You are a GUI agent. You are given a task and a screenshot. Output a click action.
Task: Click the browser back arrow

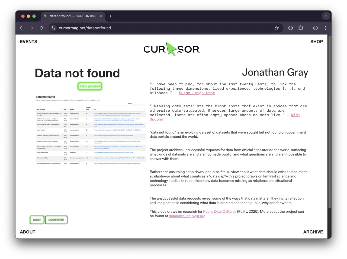(x=22, y=28)
